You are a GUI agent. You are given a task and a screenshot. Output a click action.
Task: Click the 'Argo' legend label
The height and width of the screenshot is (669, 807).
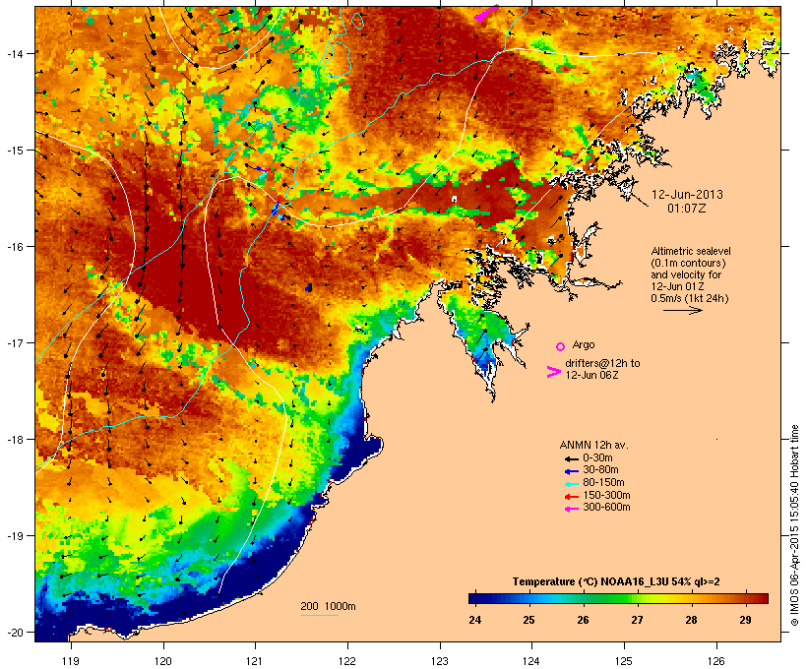(x=584, y=344)
